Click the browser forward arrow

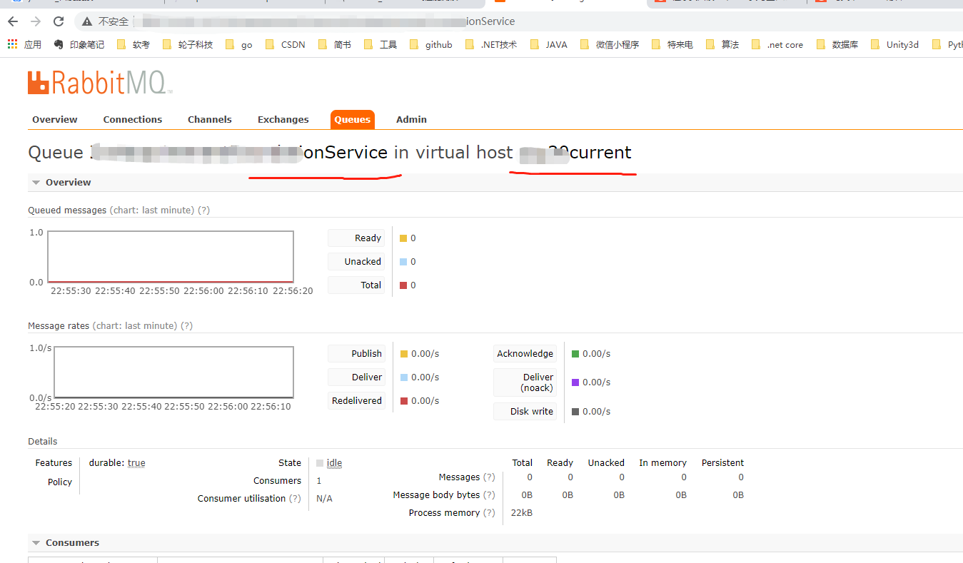[36, 21]
